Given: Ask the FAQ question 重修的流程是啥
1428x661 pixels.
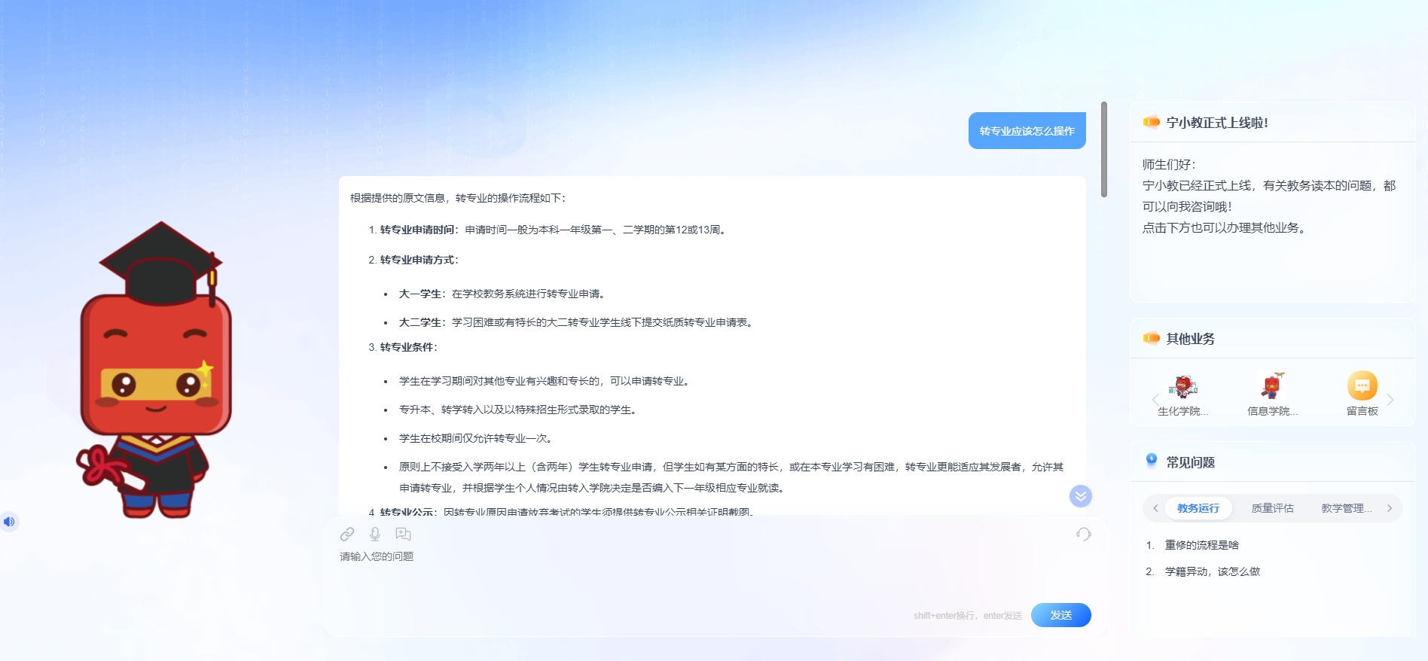Looking at the screenshot, I should pos(1201,545).
